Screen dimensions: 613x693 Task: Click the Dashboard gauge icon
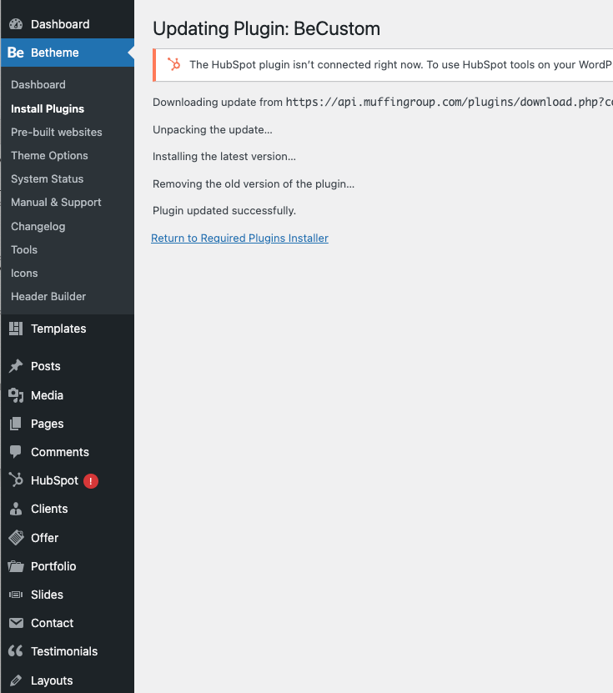point(16,24)
